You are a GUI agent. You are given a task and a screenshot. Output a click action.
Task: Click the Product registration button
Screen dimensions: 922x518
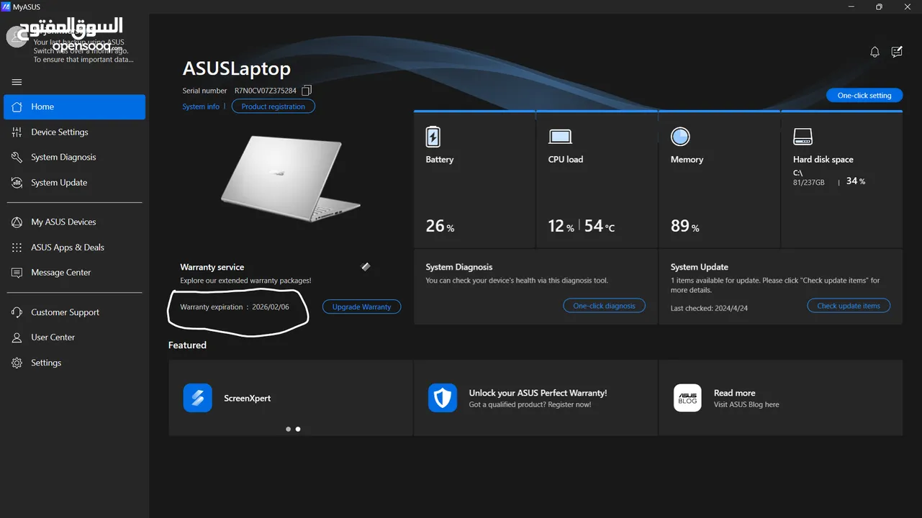coord(274,106)
